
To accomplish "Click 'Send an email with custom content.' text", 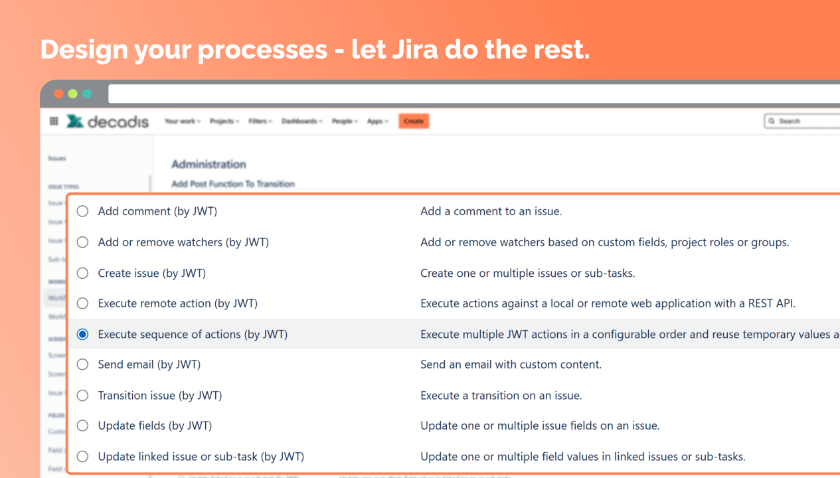I will coord(511,364).
